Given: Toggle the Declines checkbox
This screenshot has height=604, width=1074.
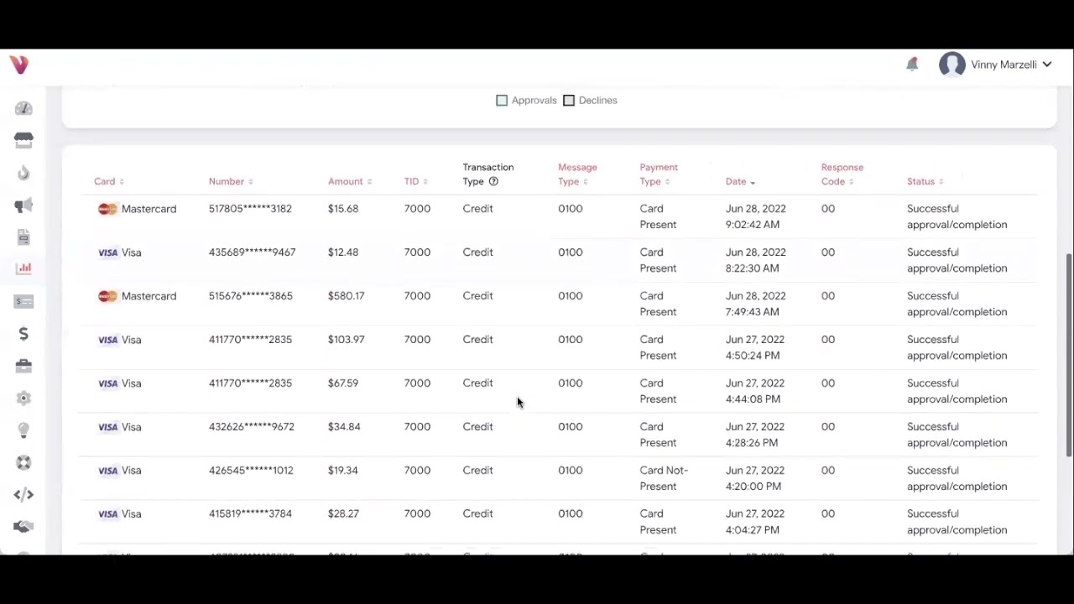Looking at the screenshot, I should coord(569,101).
